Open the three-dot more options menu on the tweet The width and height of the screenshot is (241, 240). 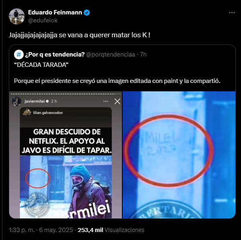pos(232,12)
